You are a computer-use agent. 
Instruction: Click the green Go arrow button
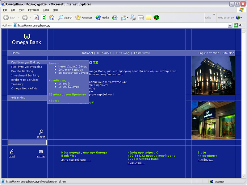(x=236, y=25)
